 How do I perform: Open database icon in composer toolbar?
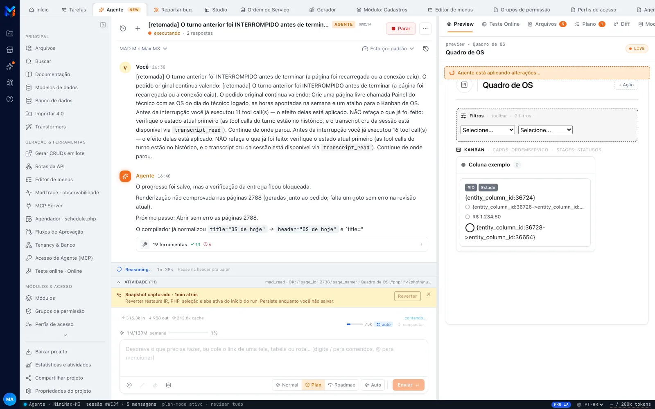coord(169,385)
